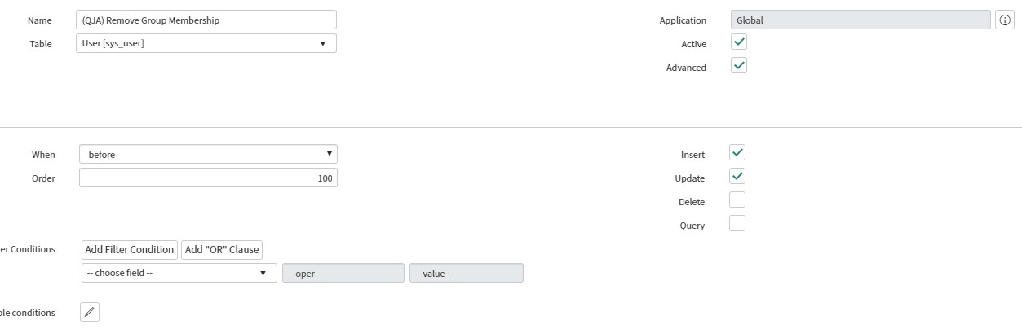Uncheck the Active checkbox

[x=739, y=42]
